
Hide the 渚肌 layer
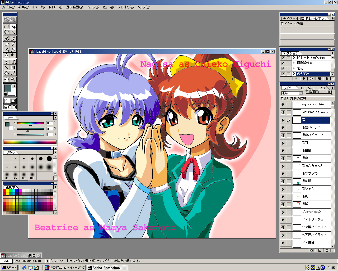pyautogui.click(x=283, y=197)
